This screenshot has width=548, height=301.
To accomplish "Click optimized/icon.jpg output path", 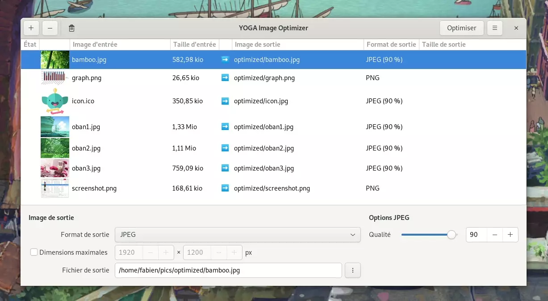I will pos(261,101).
